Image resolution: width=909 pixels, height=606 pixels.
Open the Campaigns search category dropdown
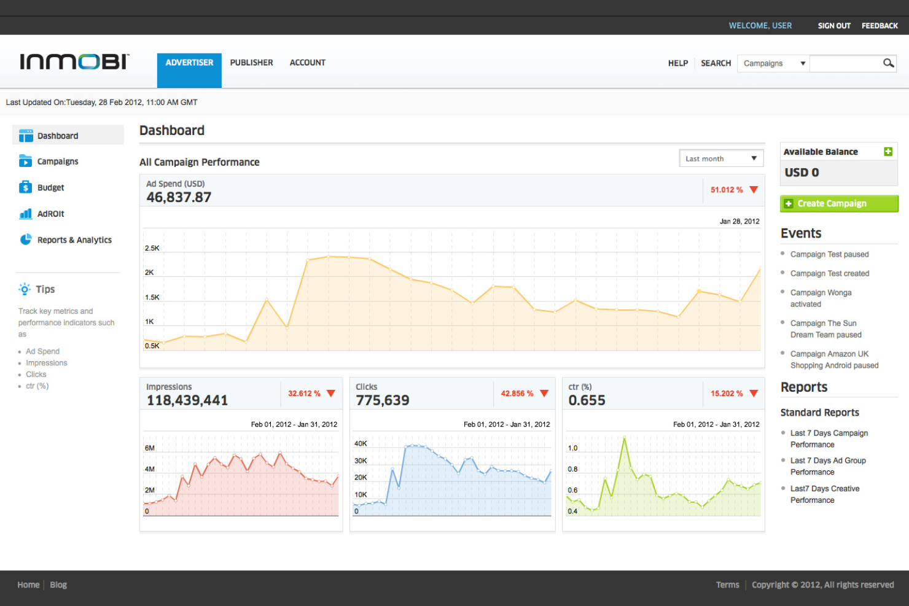[774, 63]
